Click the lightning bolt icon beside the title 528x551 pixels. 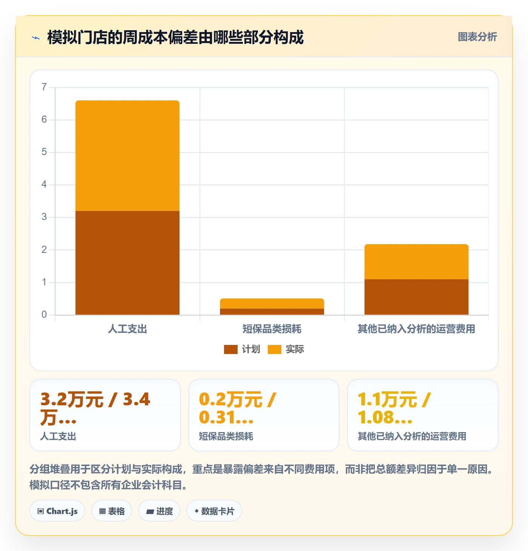[36, 38]
